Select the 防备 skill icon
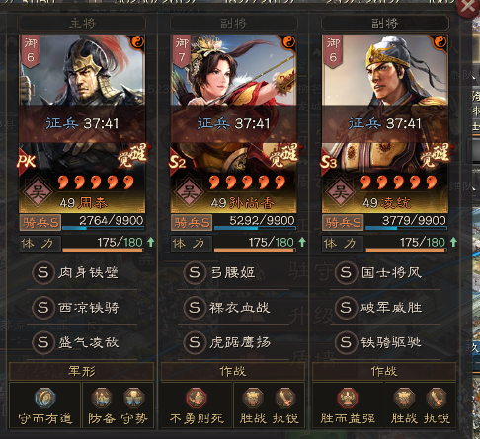The width and height of the screenshot is (480, 439). (x=102, y=398)
